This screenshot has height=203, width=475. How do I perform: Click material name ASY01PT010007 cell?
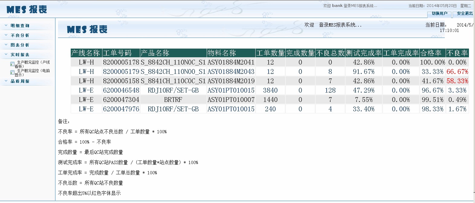pos(231,100)
